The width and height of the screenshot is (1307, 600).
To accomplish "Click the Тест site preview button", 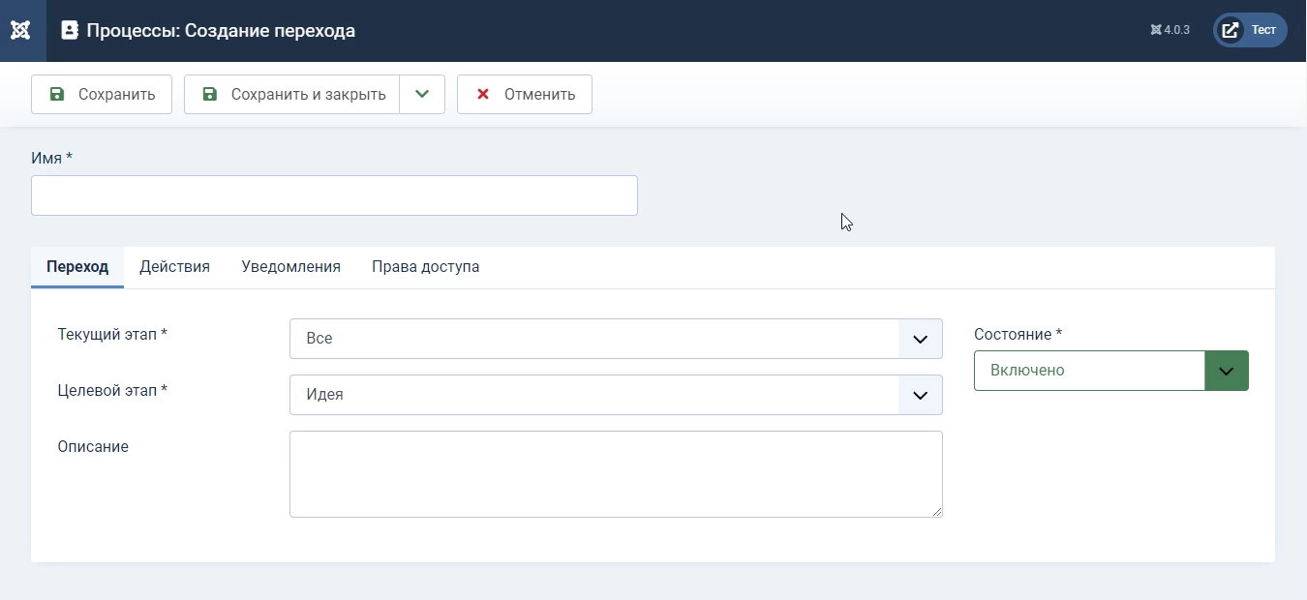I will click(1250, 30).
